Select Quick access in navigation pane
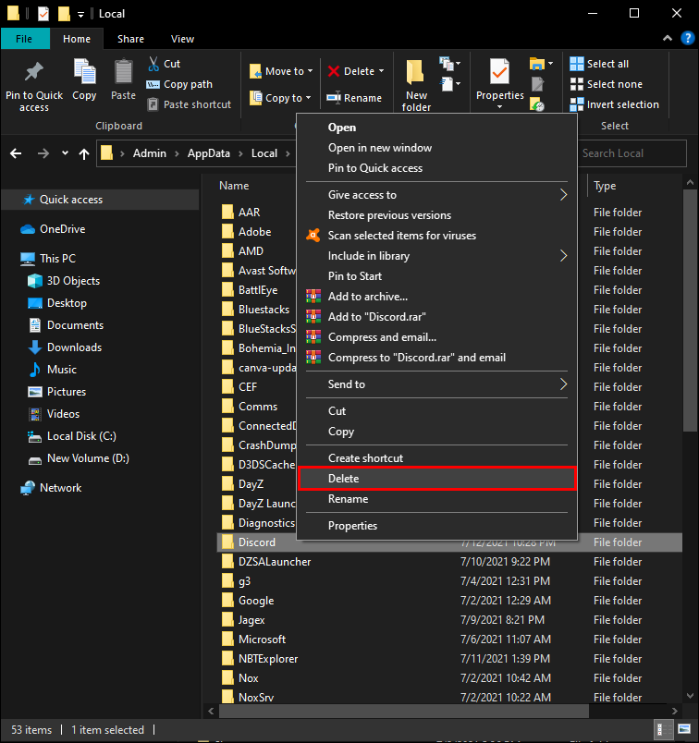 [100, 200]
